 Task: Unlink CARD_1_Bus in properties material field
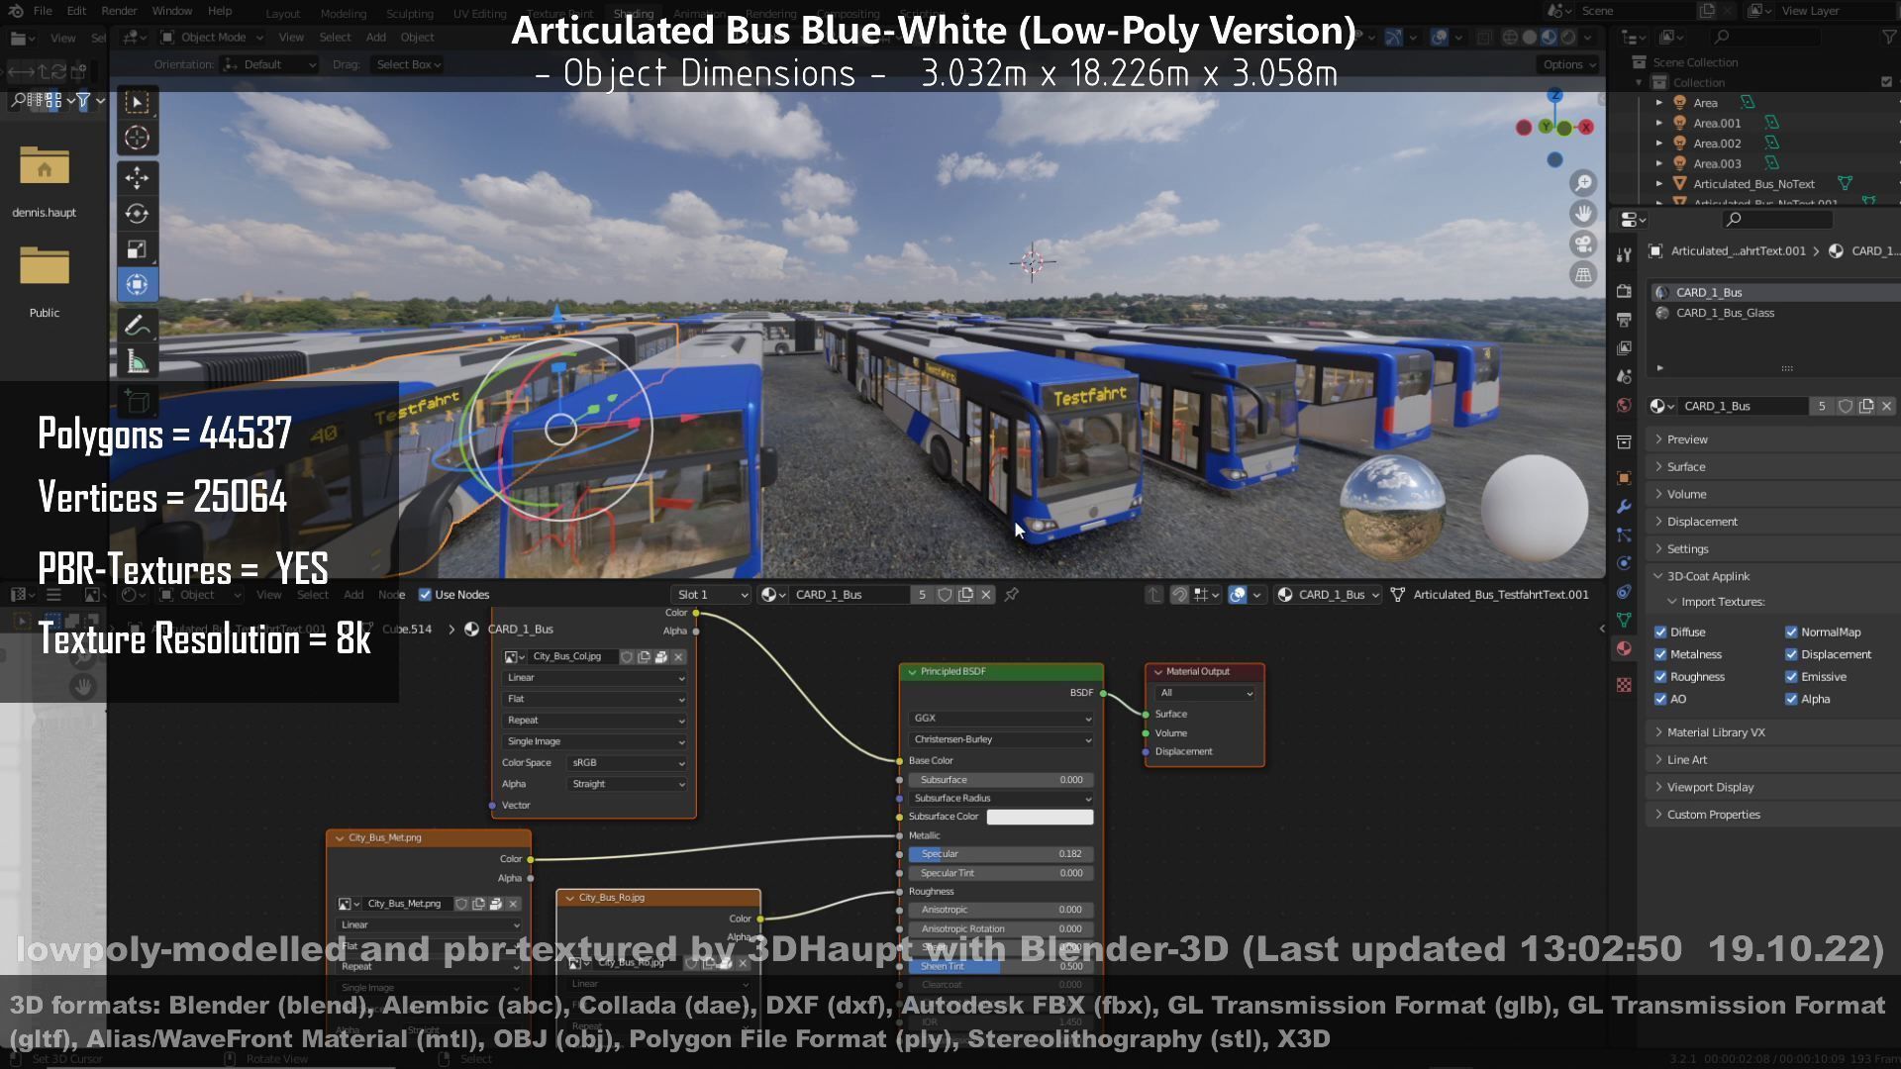click(1887, 406)
